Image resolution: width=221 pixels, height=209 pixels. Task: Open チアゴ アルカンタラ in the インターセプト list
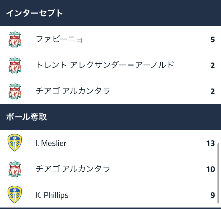(x=73, y=91)
